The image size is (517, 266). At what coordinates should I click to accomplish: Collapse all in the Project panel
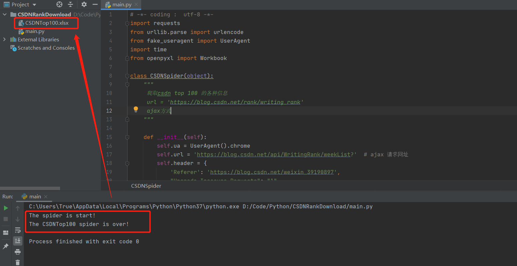70,4
